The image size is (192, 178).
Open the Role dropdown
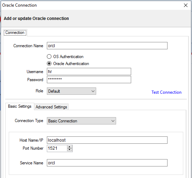[x=71, y=91]
